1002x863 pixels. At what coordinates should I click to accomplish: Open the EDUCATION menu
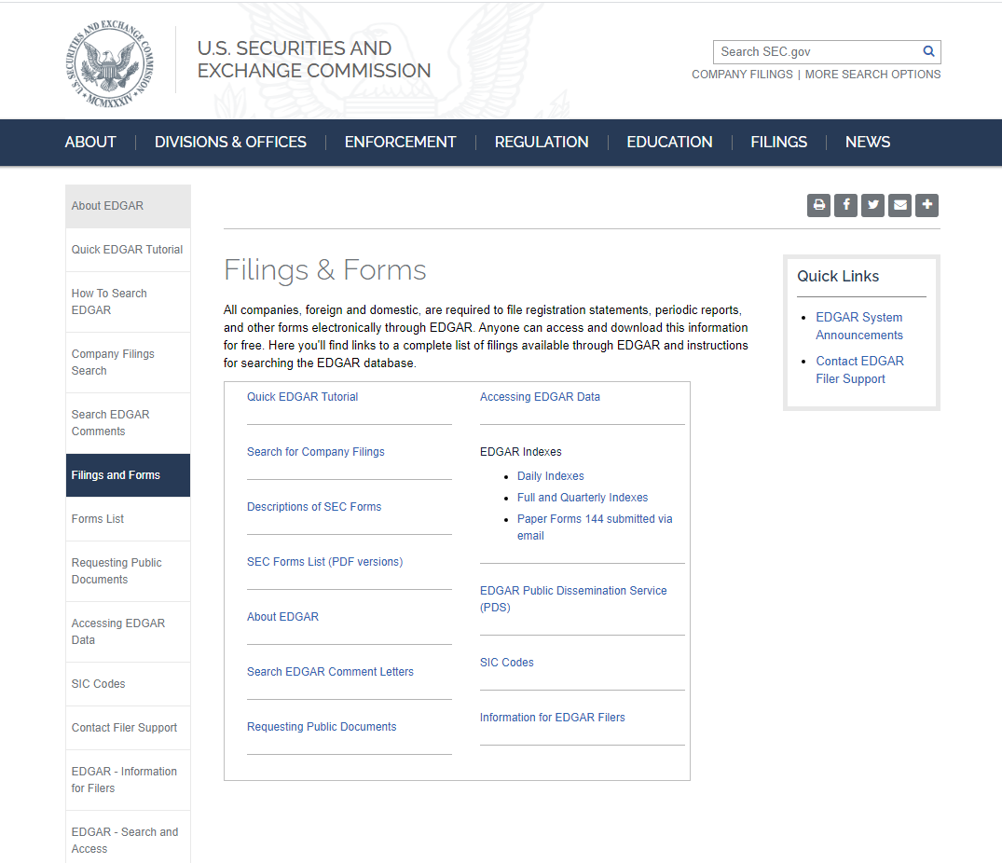click(669, 142)
